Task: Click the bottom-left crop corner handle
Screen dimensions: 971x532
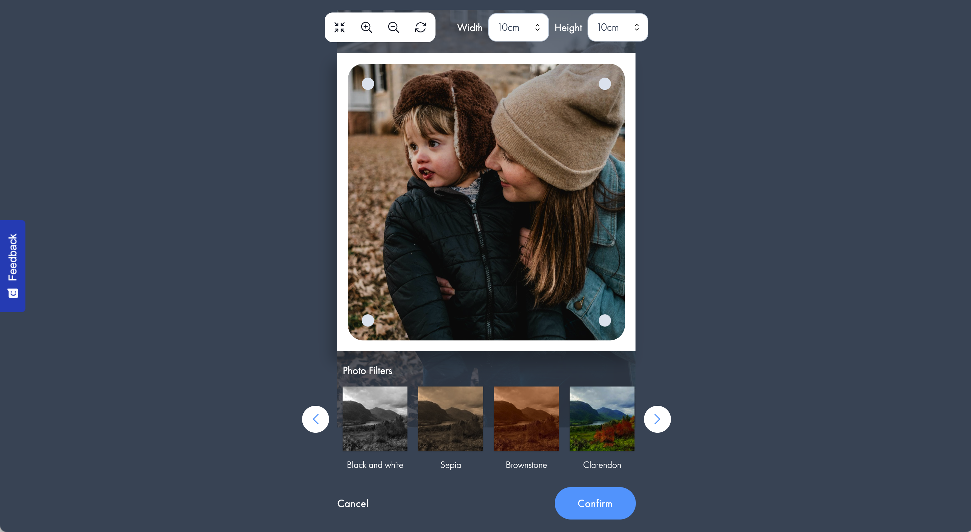Action: point(368,320)
